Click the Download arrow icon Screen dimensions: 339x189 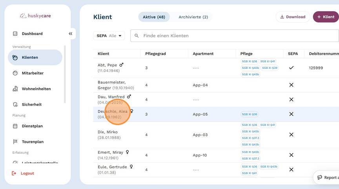tap(282, 17)
